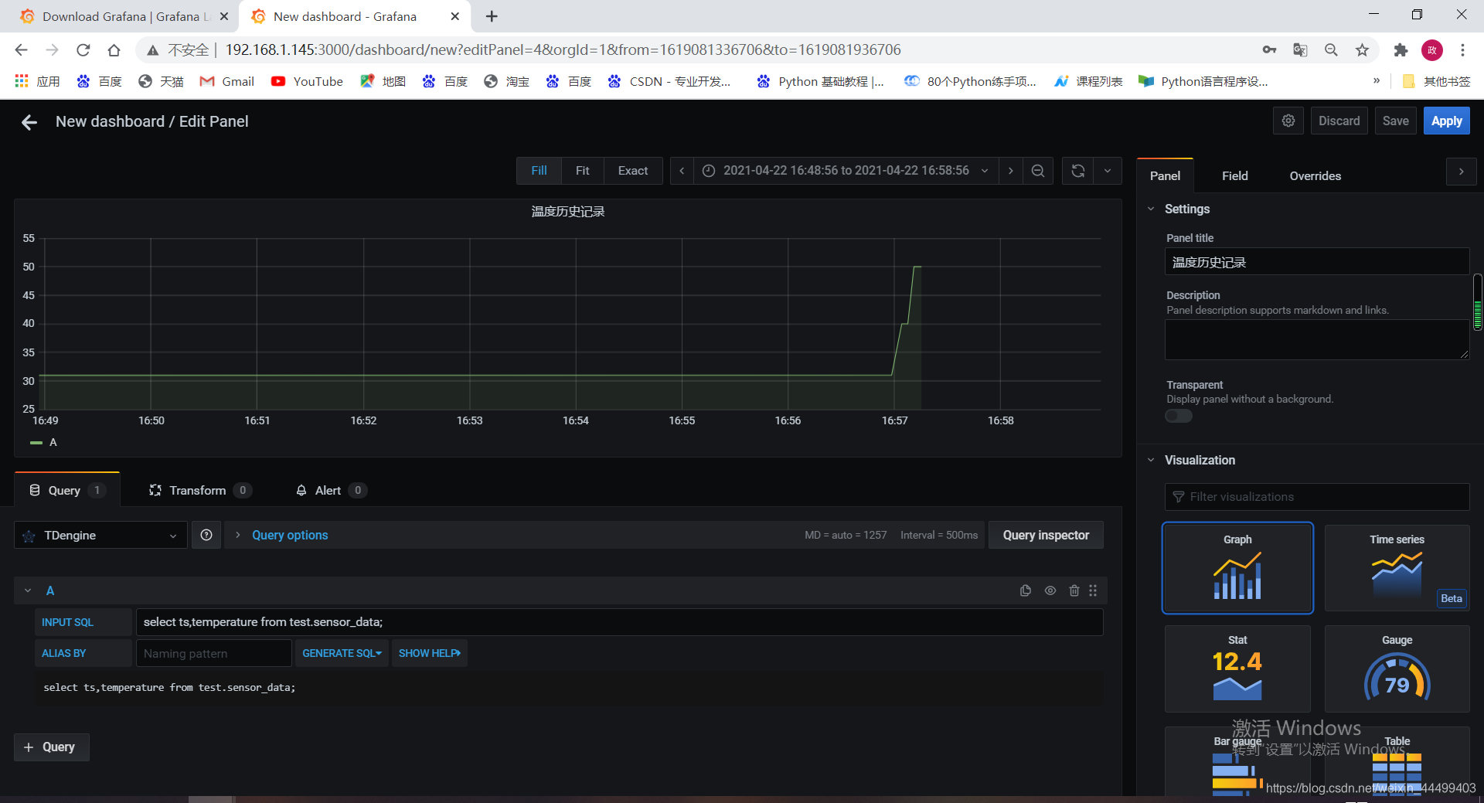Viewport: 1484px width, 803px height.
Task: Filter visualizations search box
Action: coord(1317,497)
